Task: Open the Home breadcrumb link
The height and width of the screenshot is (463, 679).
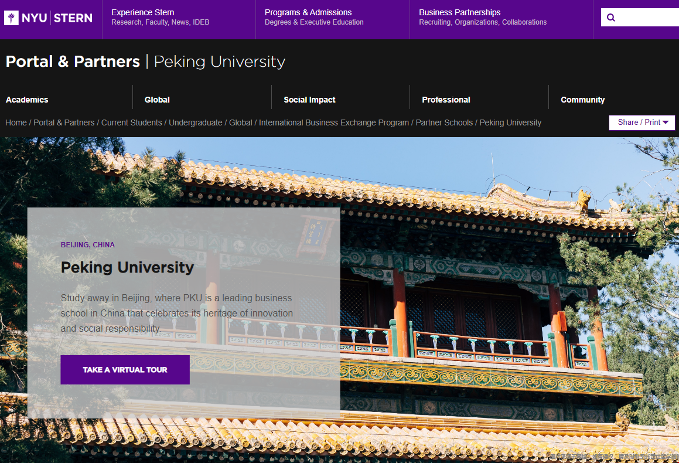Action: pos(16,122)
